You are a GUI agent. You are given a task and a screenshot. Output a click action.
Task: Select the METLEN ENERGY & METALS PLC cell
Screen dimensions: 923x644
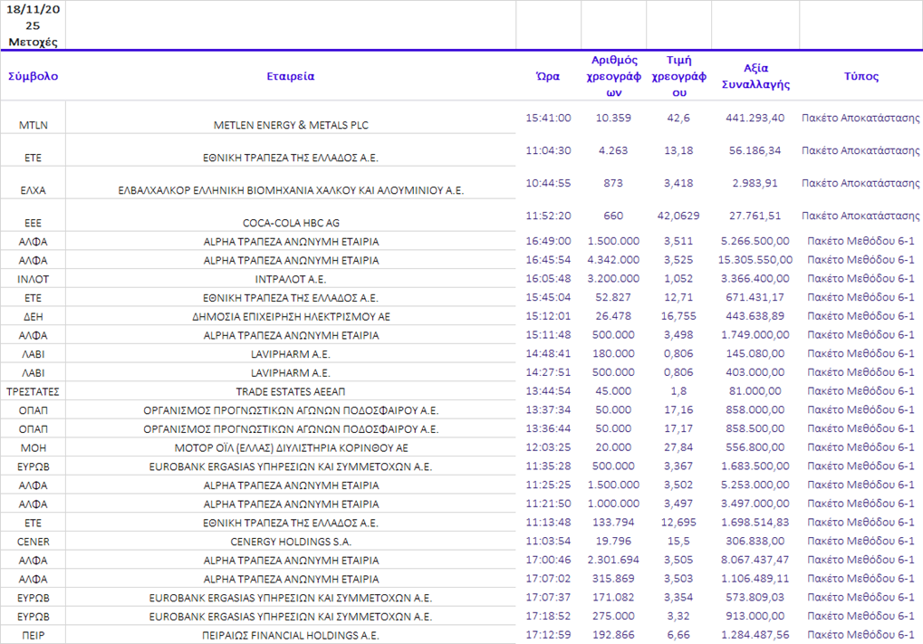point(291,125)
